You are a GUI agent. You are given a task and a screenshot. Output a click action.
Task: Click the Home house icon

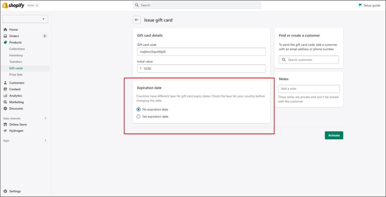tap(5, 30)
